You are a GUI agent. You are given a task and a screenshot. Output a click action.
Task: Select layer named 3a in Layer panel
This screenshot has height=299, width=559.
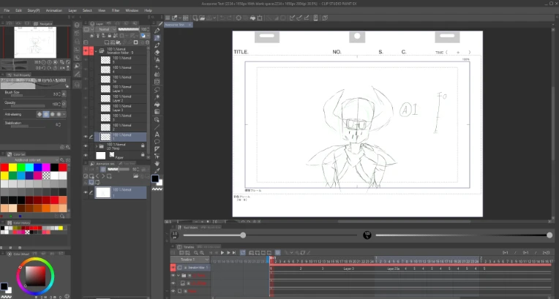tap(122, 79)
